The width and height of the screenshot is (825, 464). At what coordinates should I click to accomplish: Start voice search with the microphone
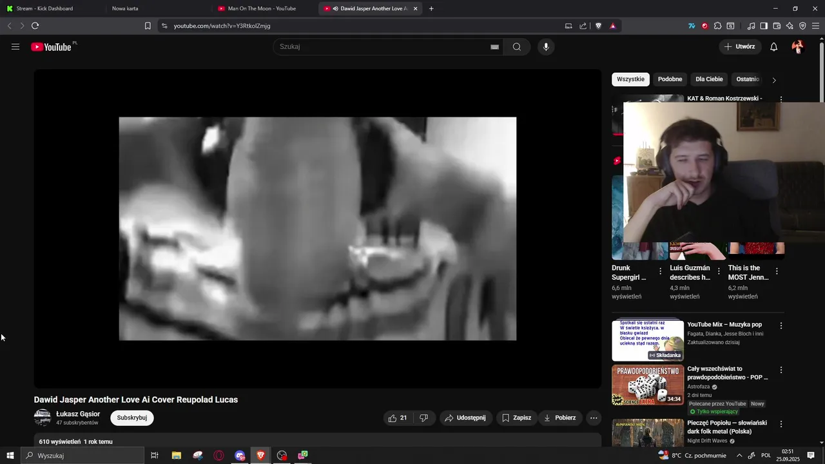[x=546, y=46]
